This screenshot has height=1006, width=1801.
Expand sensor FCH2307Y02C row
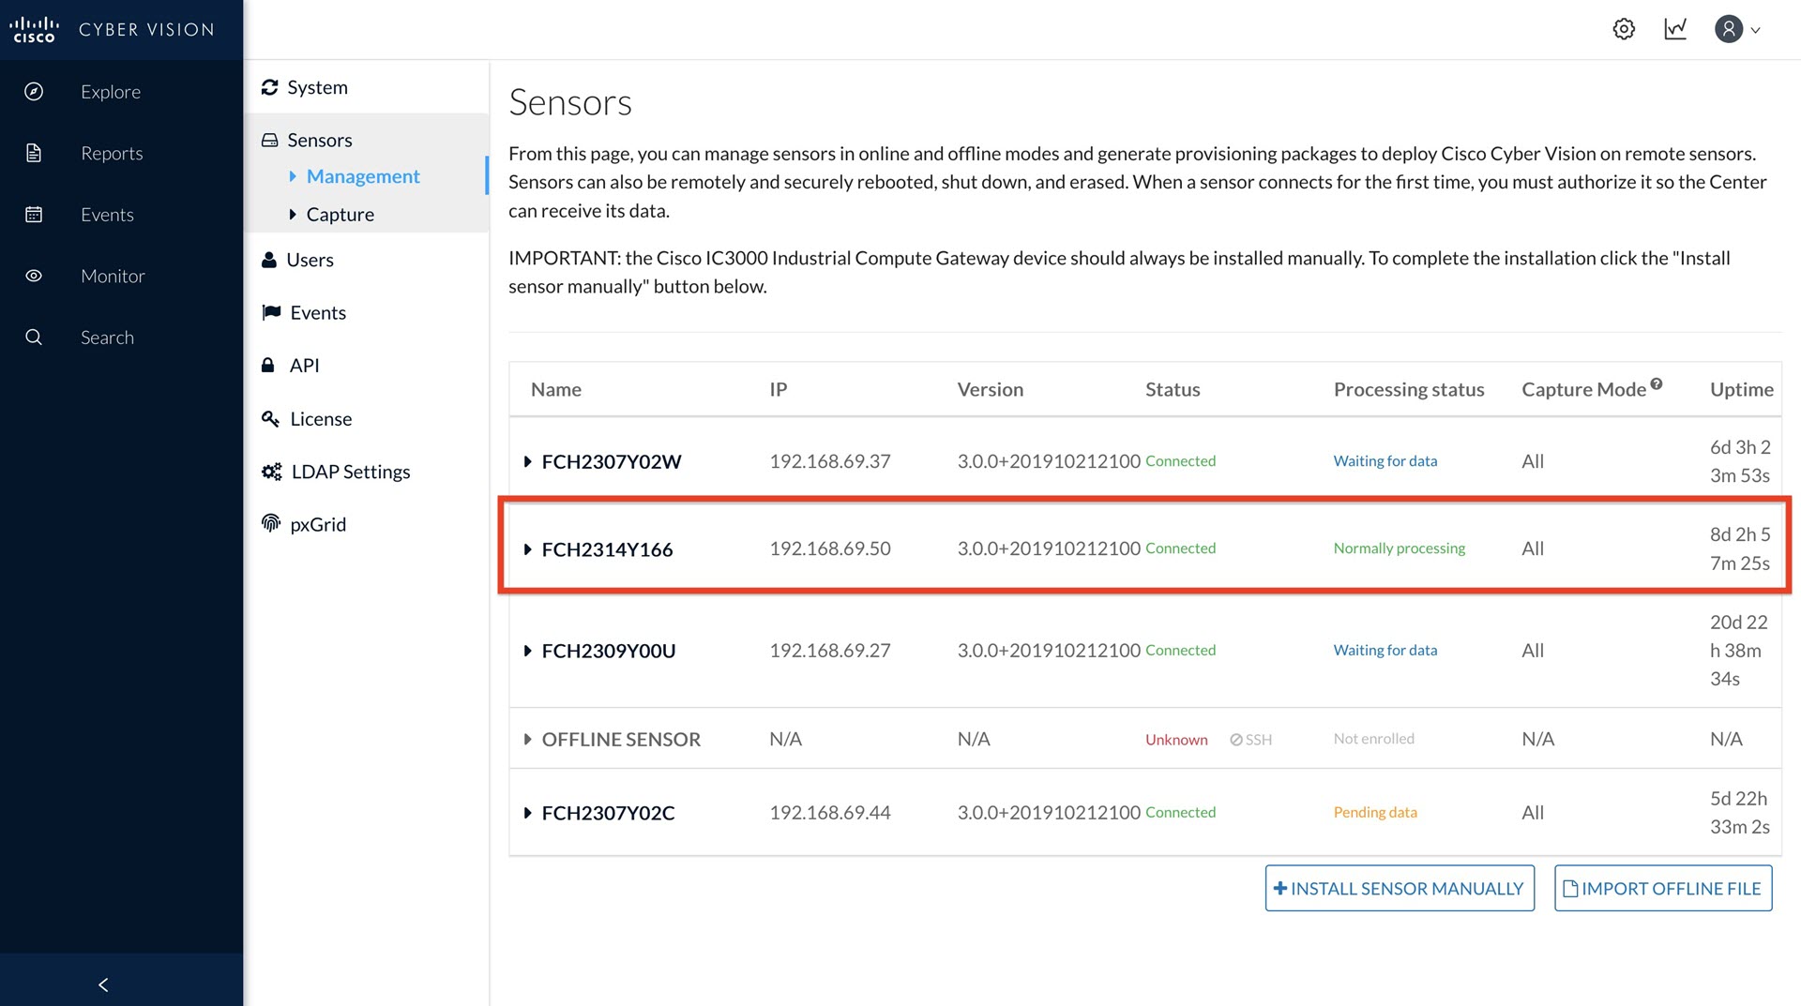[527, 813]
